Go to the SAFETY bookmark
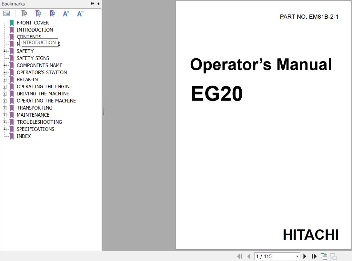The image size is (352, 261). click(x=25, y=51)
